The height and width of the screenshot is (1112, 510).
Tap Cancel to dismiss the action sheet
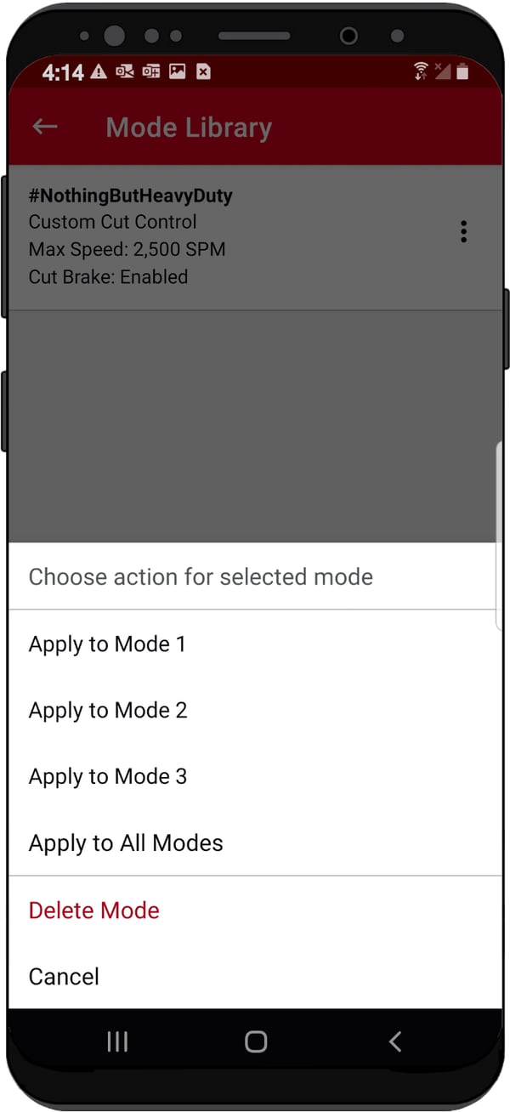pyautogui.click(x=64, y=976)
